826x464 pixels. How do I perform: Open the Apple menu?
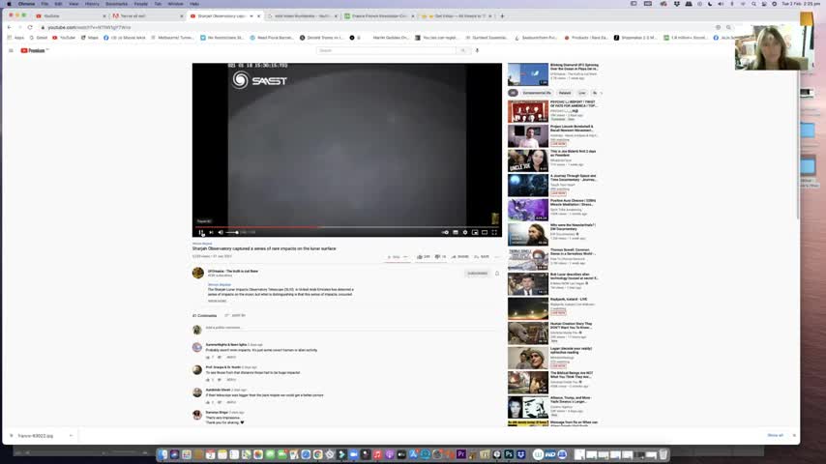coord(9,4)
